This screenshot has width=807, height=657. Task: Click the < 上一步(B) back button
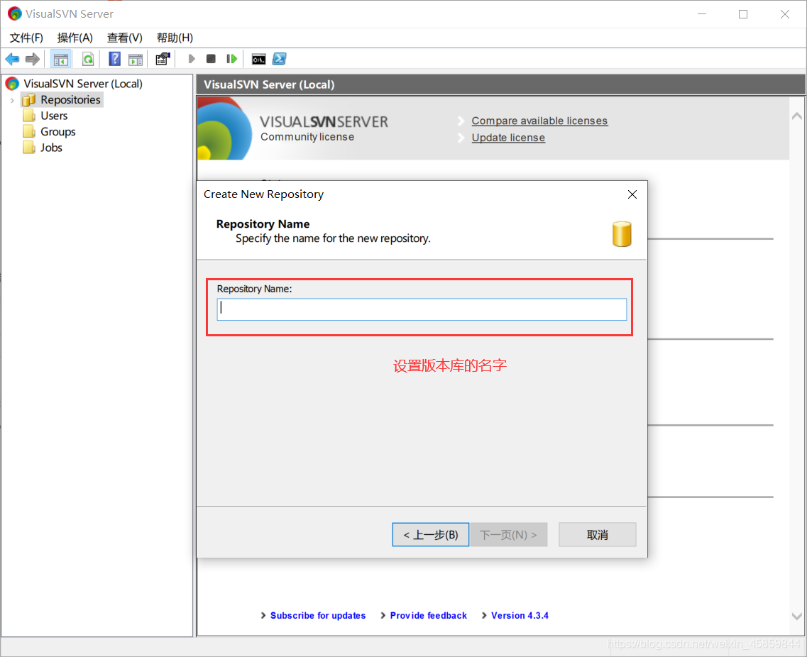click(x=430, y=534)
